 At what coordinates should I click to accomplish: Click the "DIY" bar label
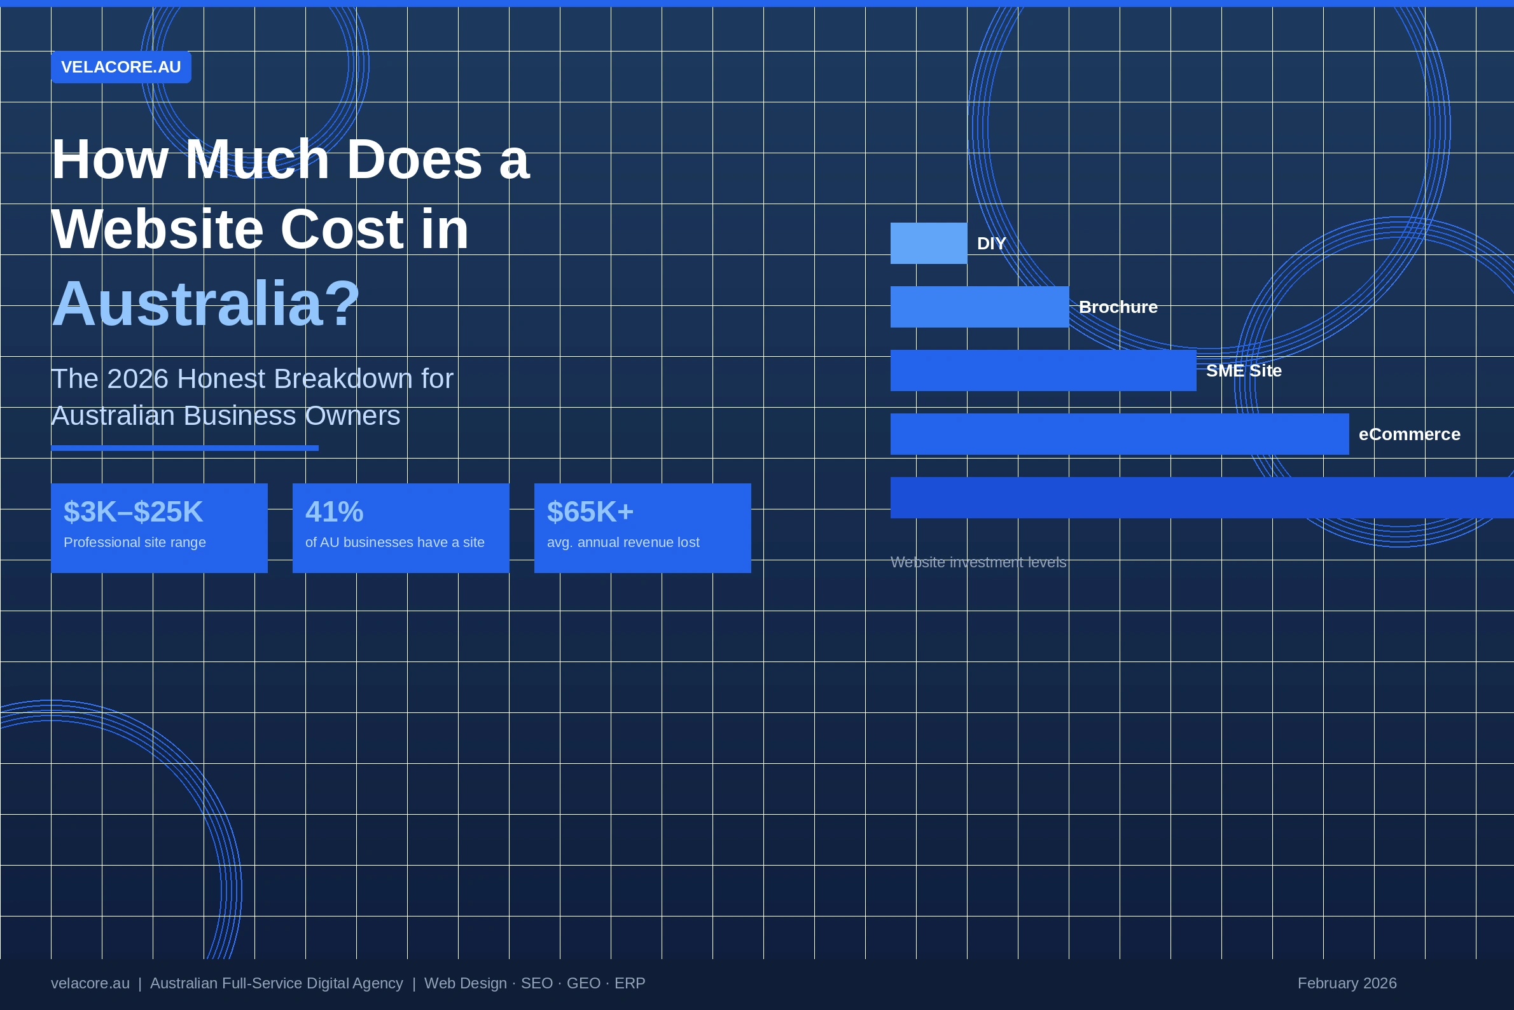[x=992, y=244]
